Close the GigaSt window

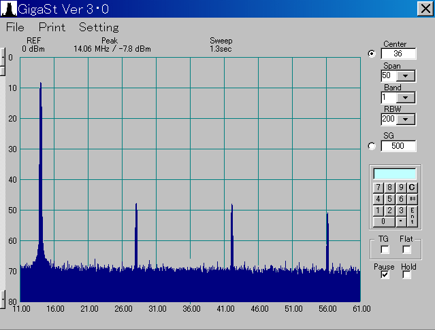pyautogui.click(x=425, y=9)
